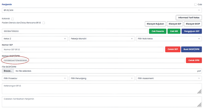203x109 pixels.
Task: Click Browse to choose SKDP/SPRI file
Action: pos(8,71)
